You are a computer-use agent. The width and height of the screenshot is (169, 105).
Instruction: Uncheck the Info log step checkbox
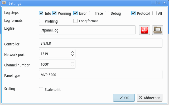(41, 13)
